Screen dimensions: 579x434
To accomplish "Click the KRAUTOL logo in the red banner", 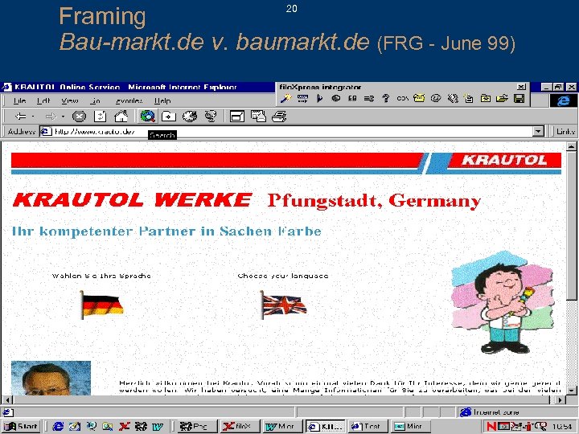I will pos(504,160).
